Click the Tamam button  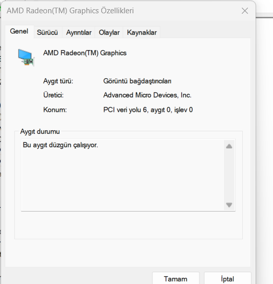pos(176,278)
